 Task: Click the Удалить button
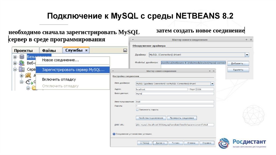(238, 70)
